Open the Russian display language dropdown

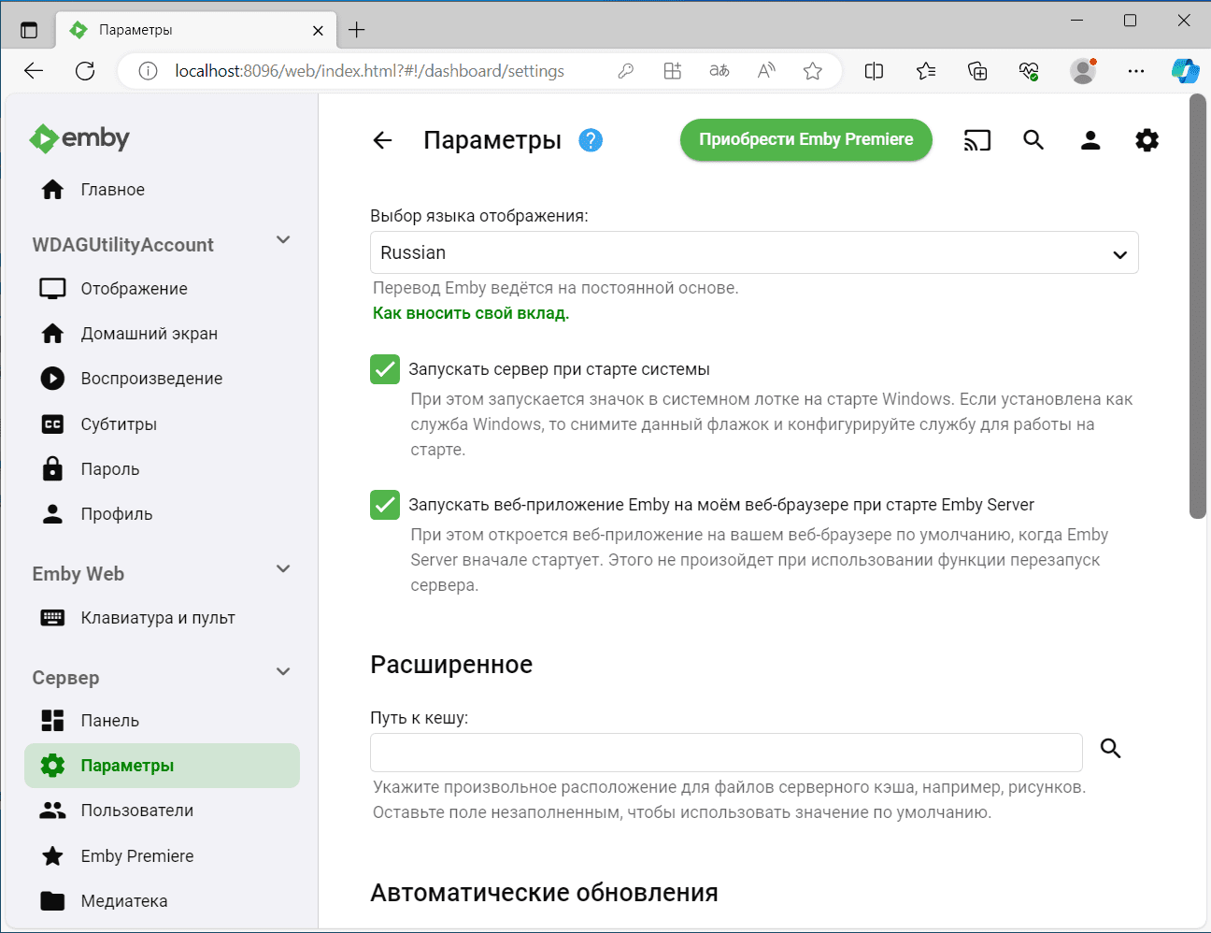(753, 252)
